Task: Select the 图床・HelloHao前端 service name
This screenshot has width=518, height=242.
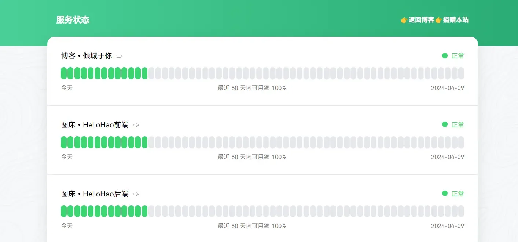Action: point(95,125)
